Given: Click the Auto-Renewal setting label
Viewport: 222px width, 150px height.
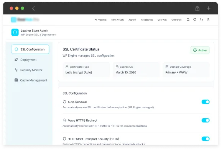Looking at the screenshot, I should point(77,102).
